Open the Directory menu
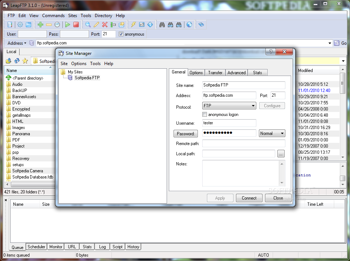 tap(103, 16)
